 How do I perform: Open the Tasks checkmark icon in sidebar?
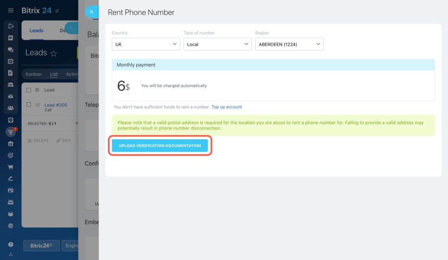pyautogui.click(x=10, y=120)
